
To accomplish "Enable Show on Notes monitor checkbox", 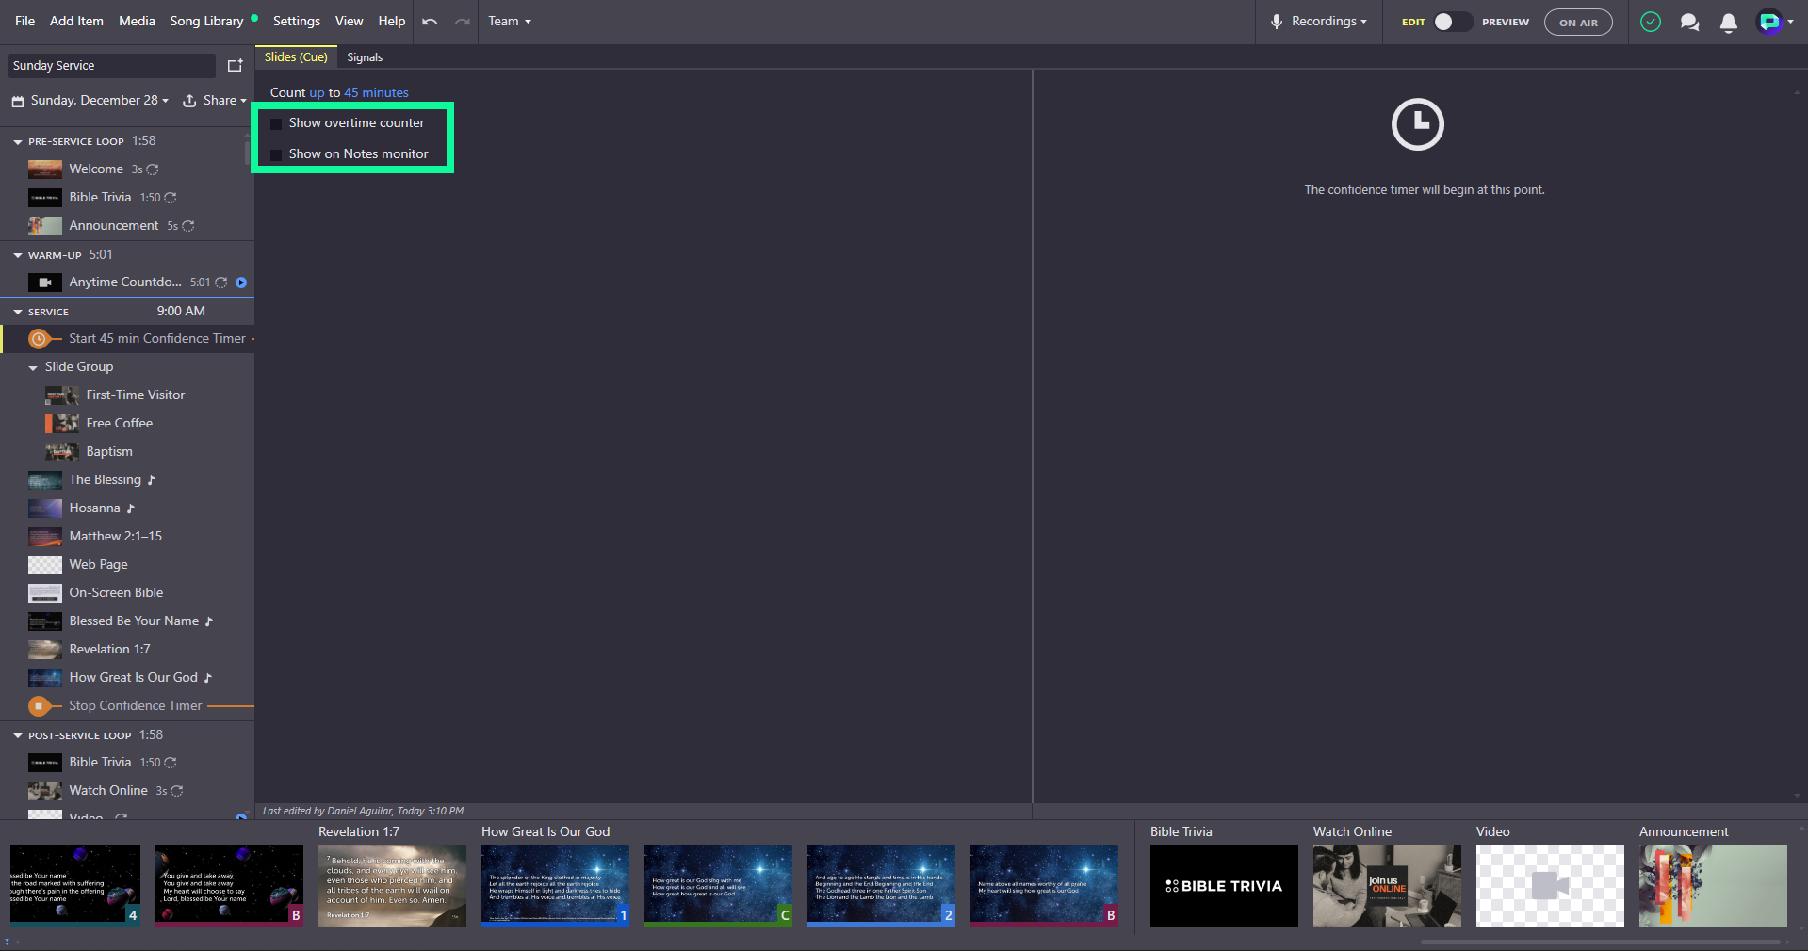I will (x=276, y=154).
